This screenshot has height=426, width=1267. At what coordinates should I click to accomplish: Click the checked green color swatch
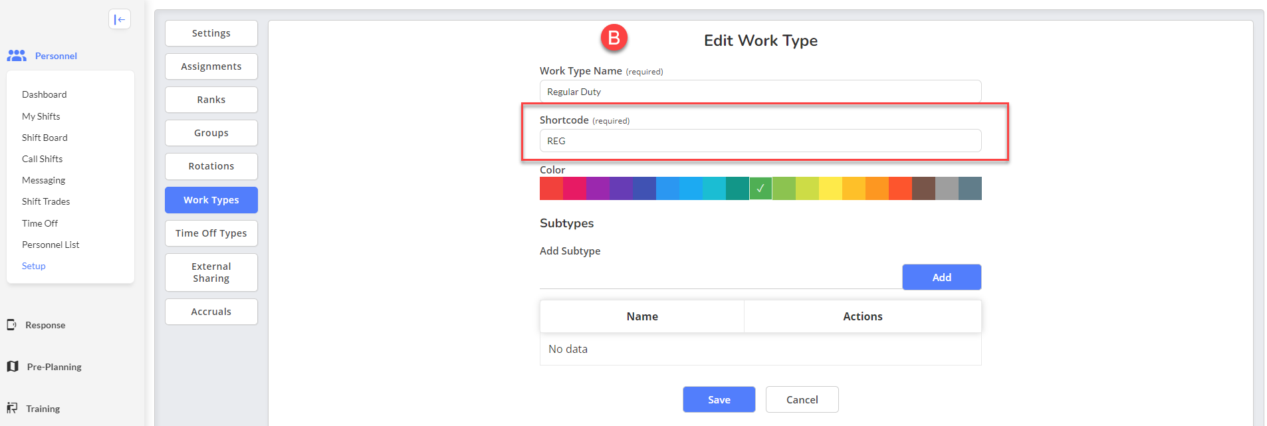[760, 189]
